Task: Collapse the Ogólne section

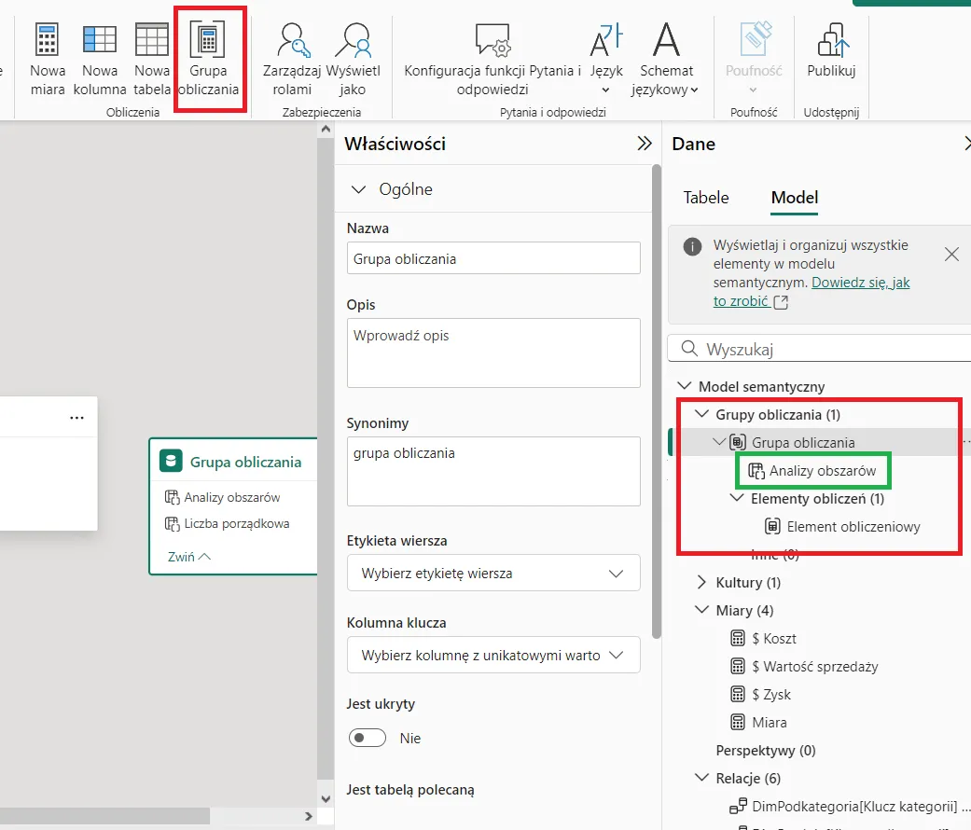Action: pos(358,189)
